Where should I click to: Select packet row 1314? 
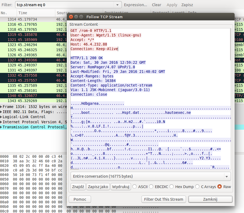(34, 19)
